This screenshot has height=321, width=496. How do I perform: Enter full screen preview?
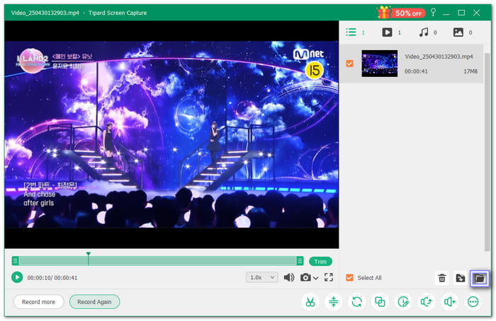click(x=329, y=277)
